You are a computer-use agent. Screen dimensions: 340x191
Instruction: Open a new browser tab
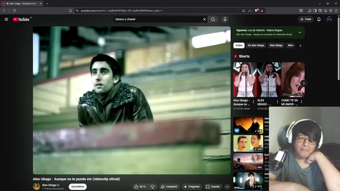click(x=47, y=3)
